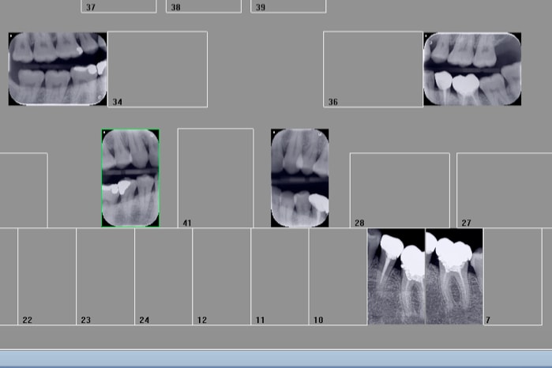Select empty image slot 36
Screen dimensions: 552x368
374,69
